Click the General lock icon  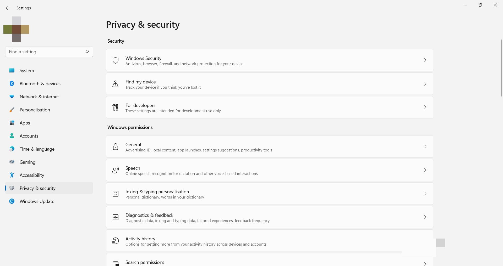116,147
